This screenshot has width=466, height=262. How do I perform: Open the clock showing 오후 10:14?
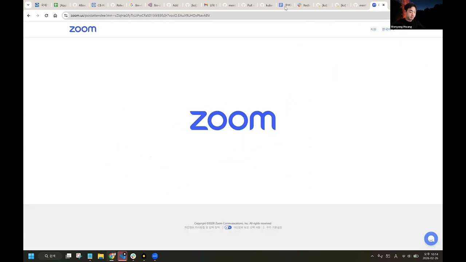(431, 256)
